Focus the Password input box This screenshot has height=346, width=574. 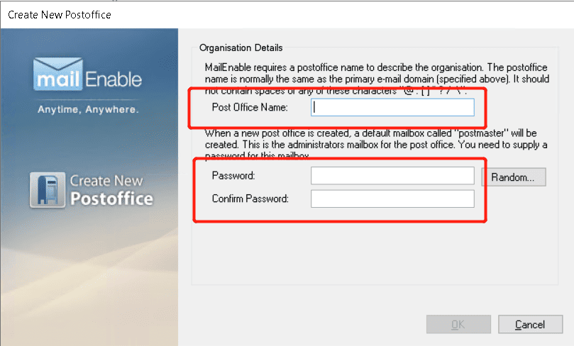392,175
